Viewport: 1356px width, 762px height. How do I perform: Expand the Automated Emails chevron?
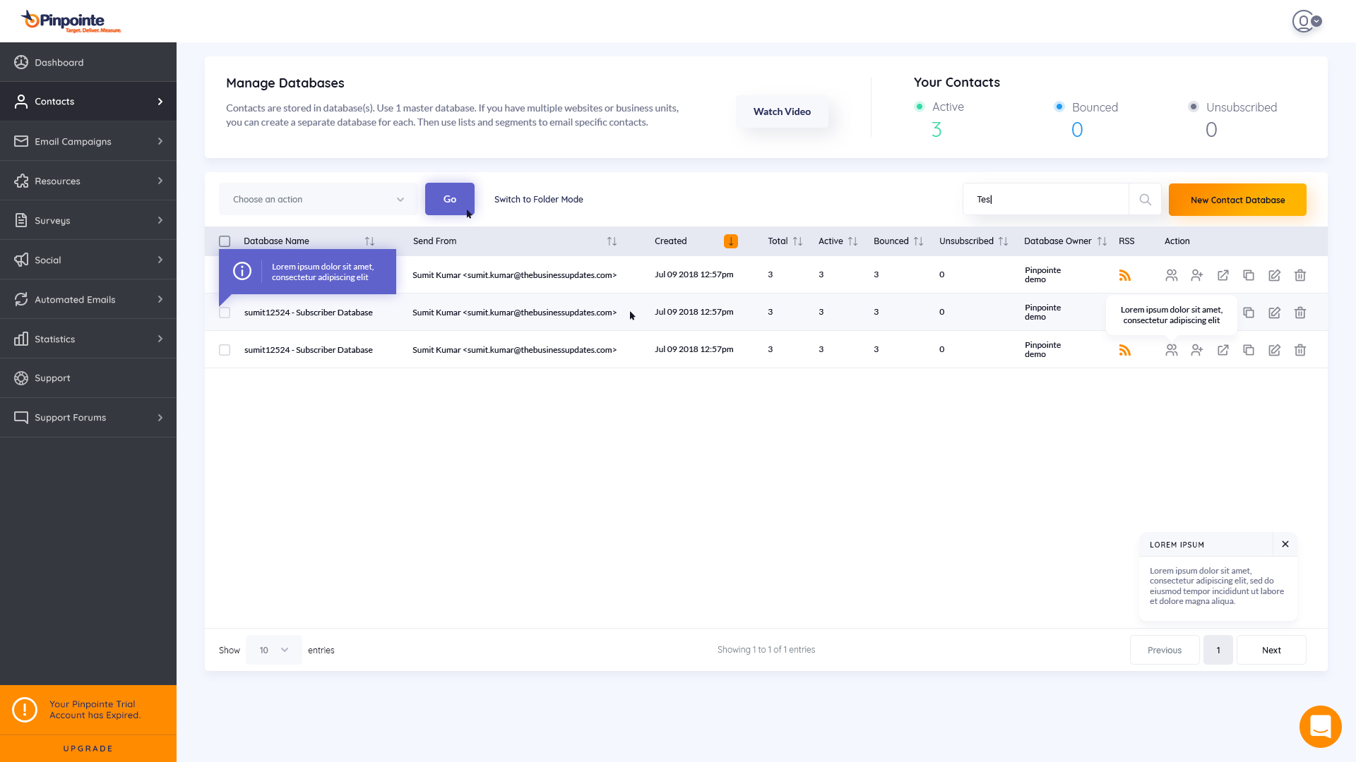coord(160,299)
